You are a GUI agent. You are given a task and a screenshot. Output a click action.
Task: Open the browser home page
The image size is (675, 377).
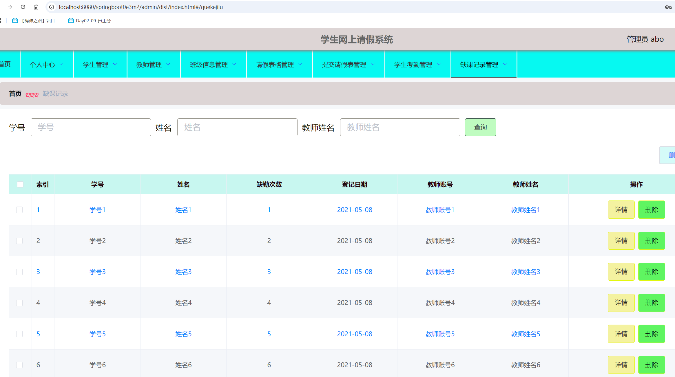point(36,7)
